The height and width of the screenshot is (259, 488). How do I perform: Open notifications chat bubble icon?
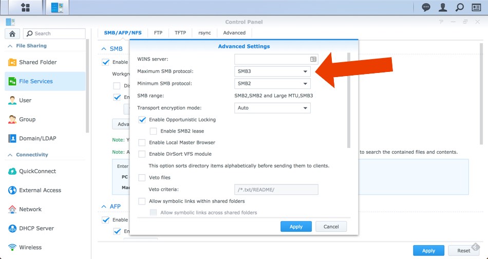coord(426,8)
